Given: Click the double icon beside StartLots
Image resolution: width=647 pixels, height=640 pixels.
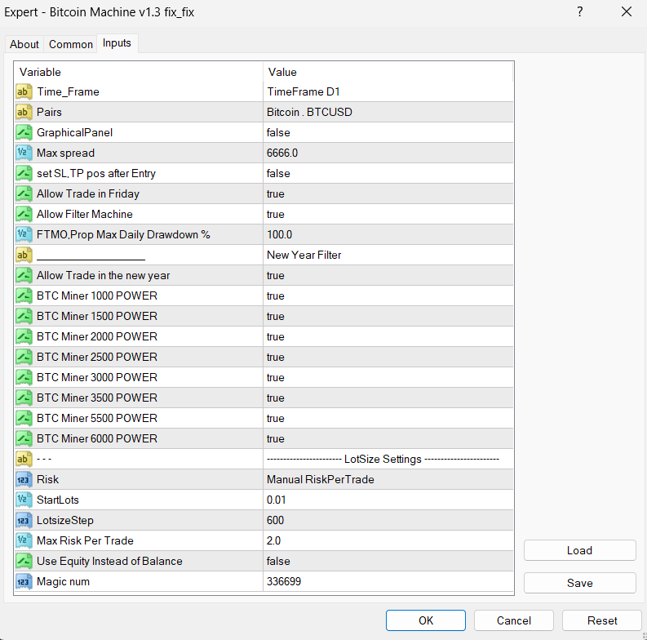Looking at the screenshot, I should coord(24,500).
